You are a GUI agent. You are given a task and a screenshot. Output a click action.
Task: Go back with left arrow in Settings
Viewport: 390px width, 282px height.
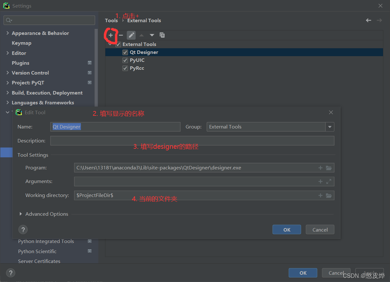[x=368, y=20]
